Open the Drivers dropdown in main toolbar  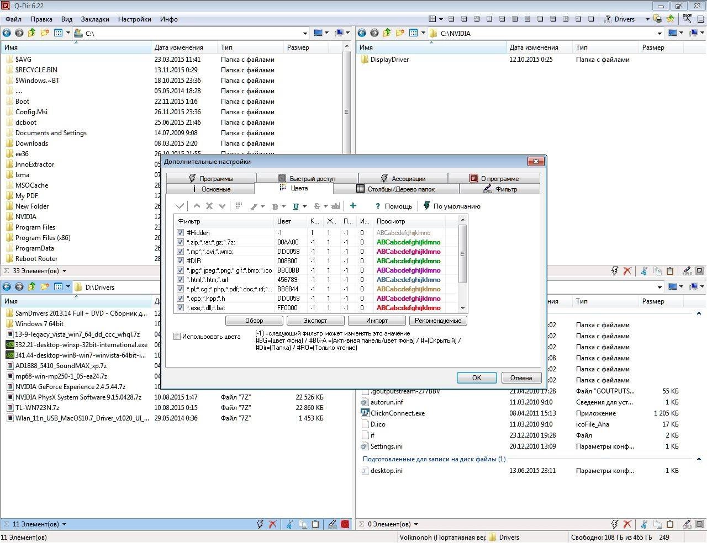point(647,19)
